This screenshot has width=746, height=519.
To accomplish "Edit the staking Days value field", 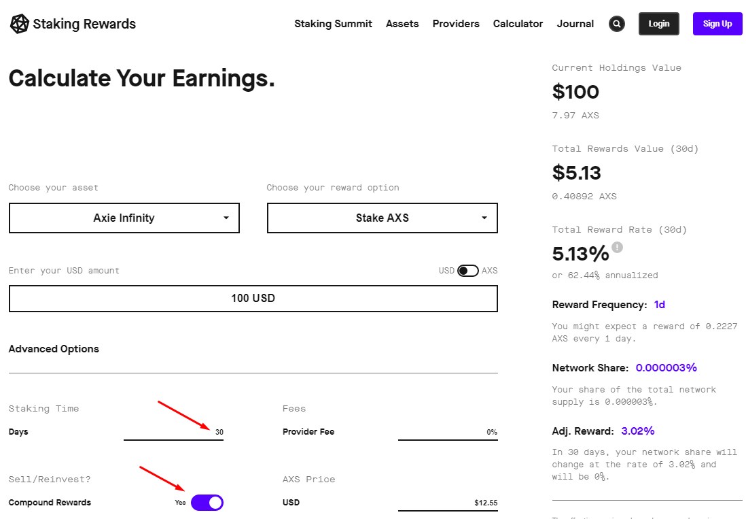I will coord(174,432).
